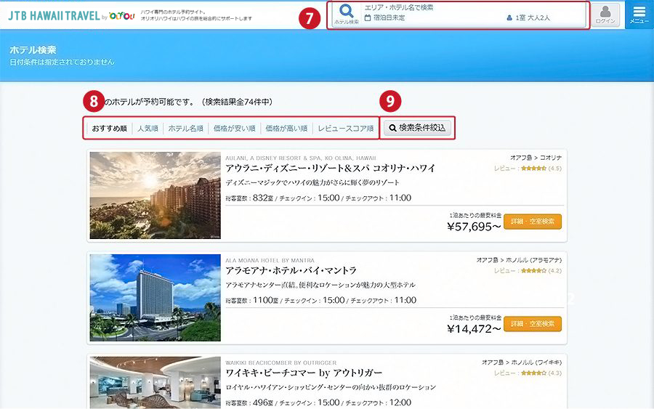The width and height of the screenshot is (654, 409).
Task: Click the Aulani 4.5 review stars
Action: pos(533,169)
